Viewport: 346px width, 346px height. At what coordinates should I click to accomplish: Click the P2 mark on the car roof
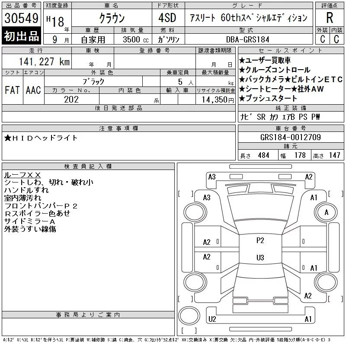[x=260, y=240]
